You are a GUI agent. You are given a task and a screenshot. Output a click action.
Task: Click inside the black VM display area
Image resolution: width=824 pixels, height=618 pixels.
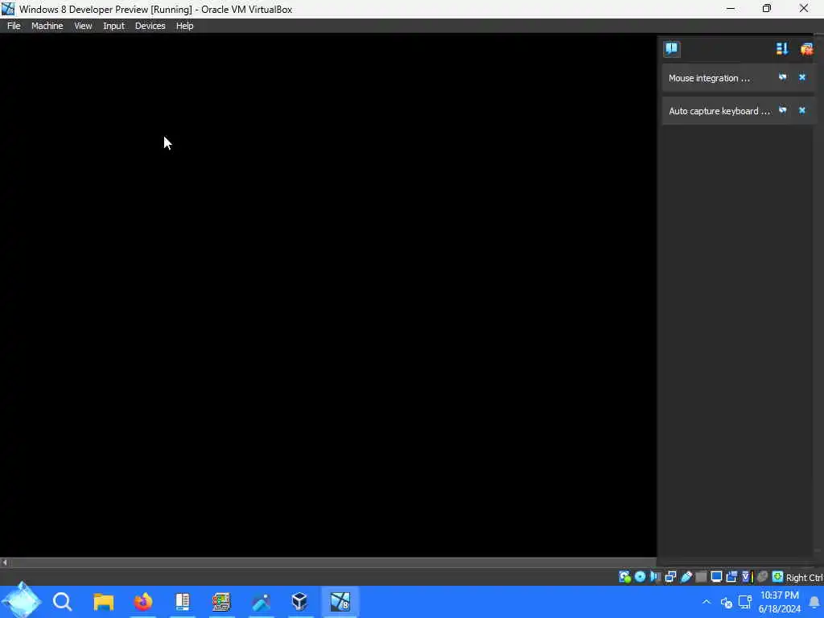coord(328,295)
